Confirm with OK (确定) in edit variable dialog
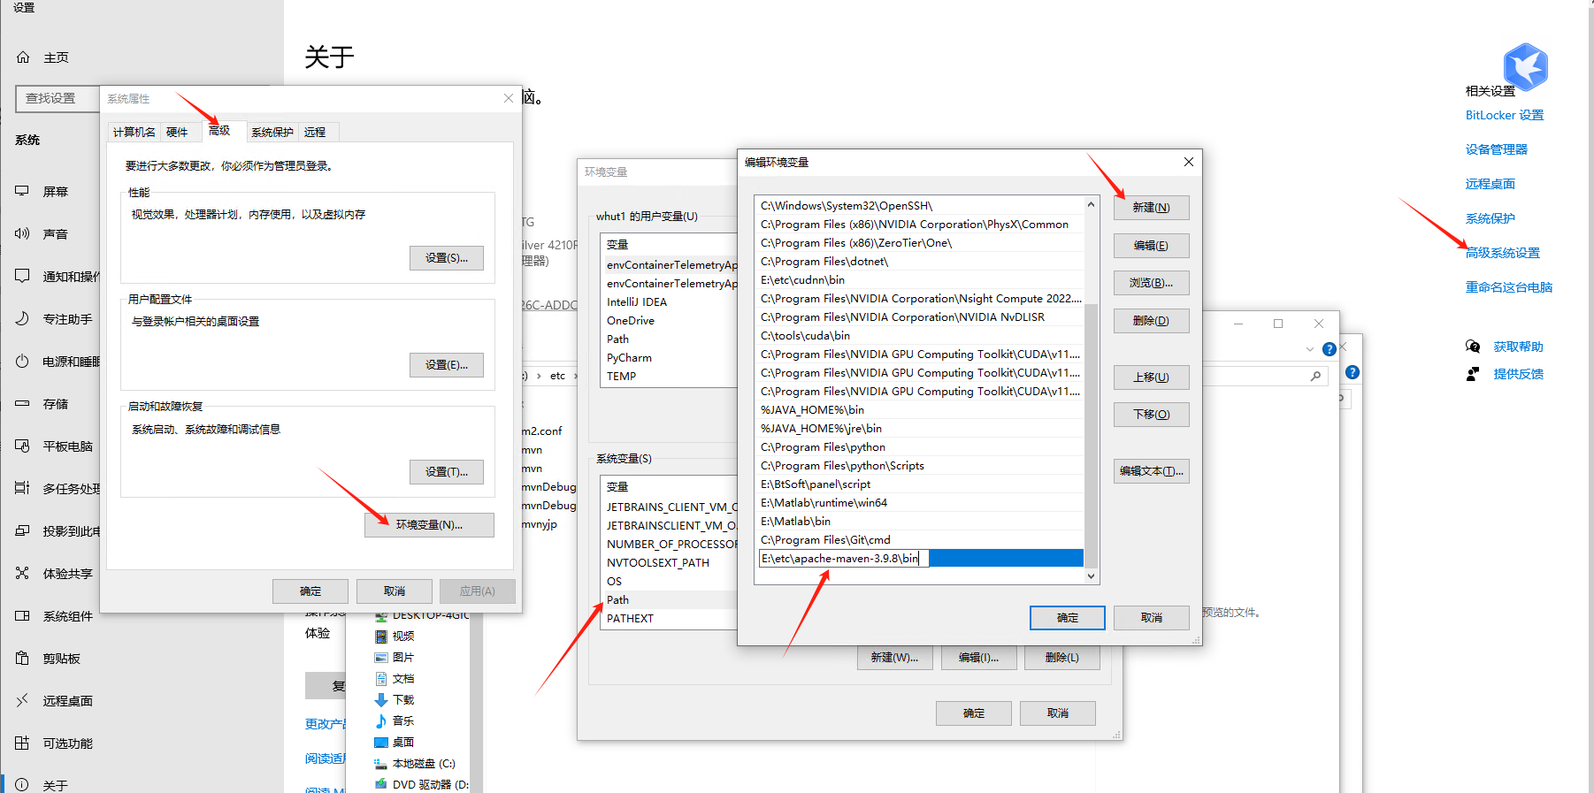This screenshot has height=793, width=1594. tap(1067, 618)
